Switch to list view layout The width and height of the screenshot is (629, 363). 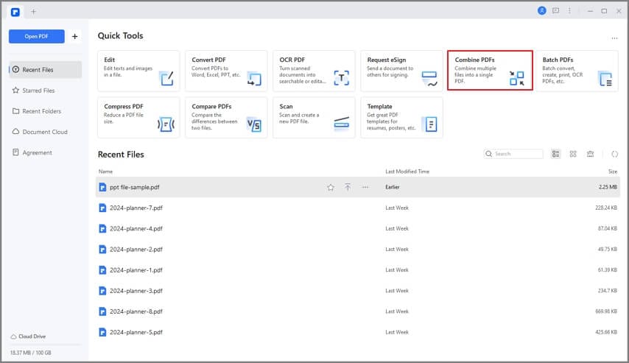click(555, 154)
